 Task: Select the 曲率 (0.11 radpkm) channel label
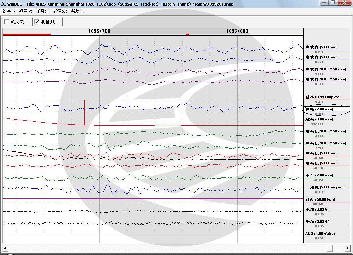323,97
